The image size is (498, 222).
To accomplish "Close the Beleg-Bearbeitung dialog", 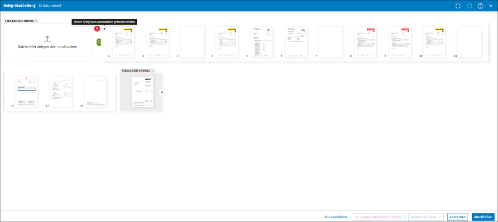I will 491,6.
